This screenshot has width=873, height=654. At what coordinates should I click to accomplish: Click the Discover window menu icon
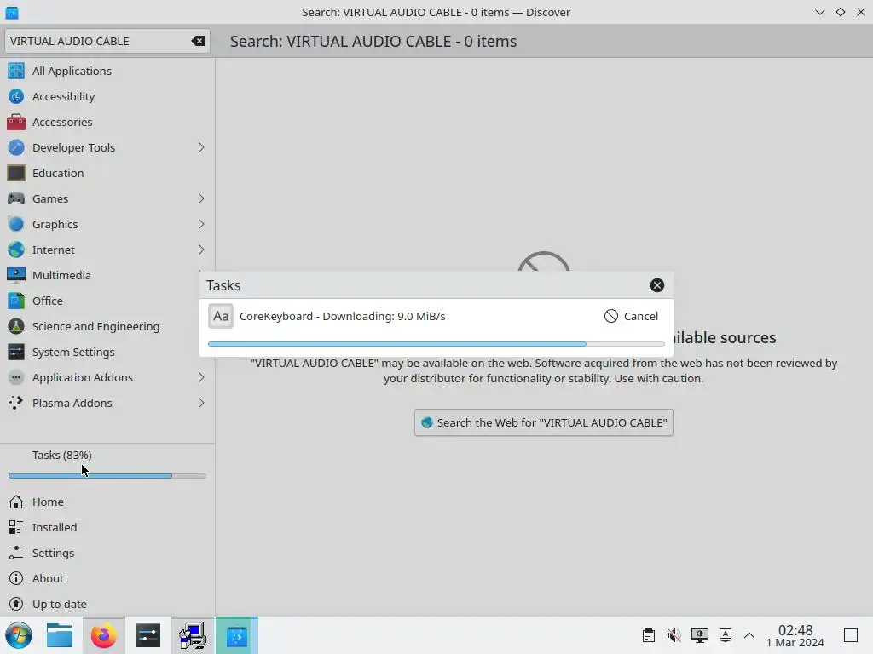(x=12, y=12)
